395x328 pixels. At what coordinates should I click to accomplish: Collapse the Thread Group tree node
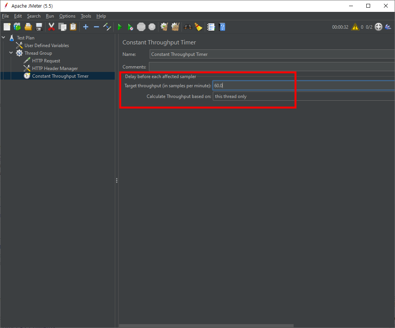tap(11, 53)
